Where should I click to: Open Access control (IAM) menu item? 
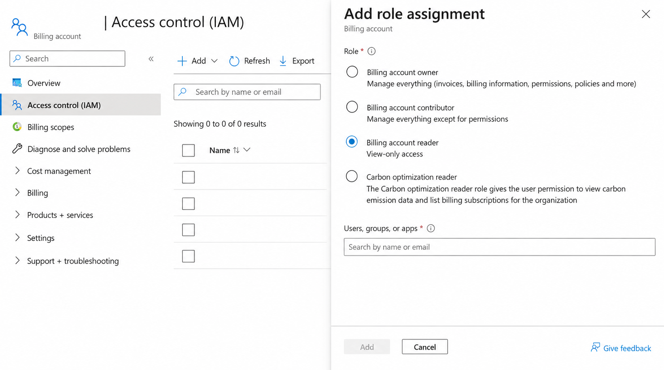81,105
